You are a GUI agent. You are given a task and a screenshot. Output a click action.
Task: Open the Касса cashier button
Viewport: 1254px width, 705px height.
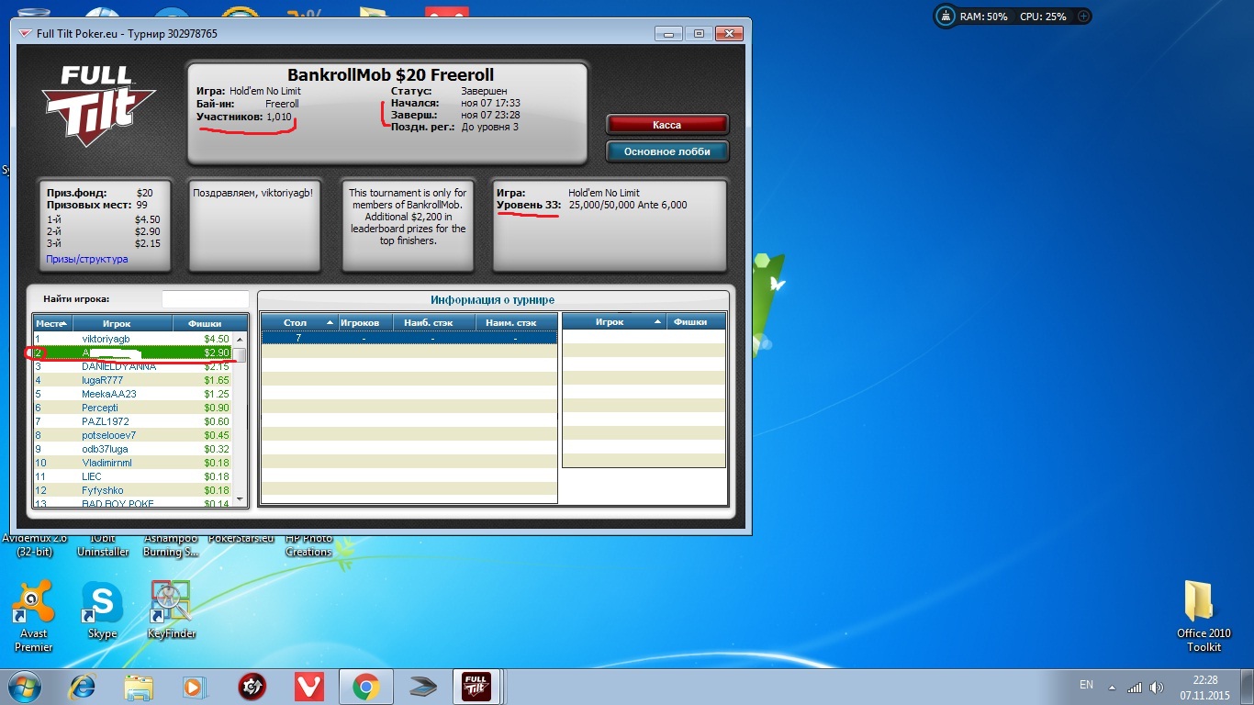[666, 124]
